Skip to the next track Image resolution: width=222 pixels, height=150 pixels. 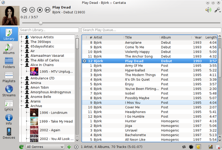48,10
